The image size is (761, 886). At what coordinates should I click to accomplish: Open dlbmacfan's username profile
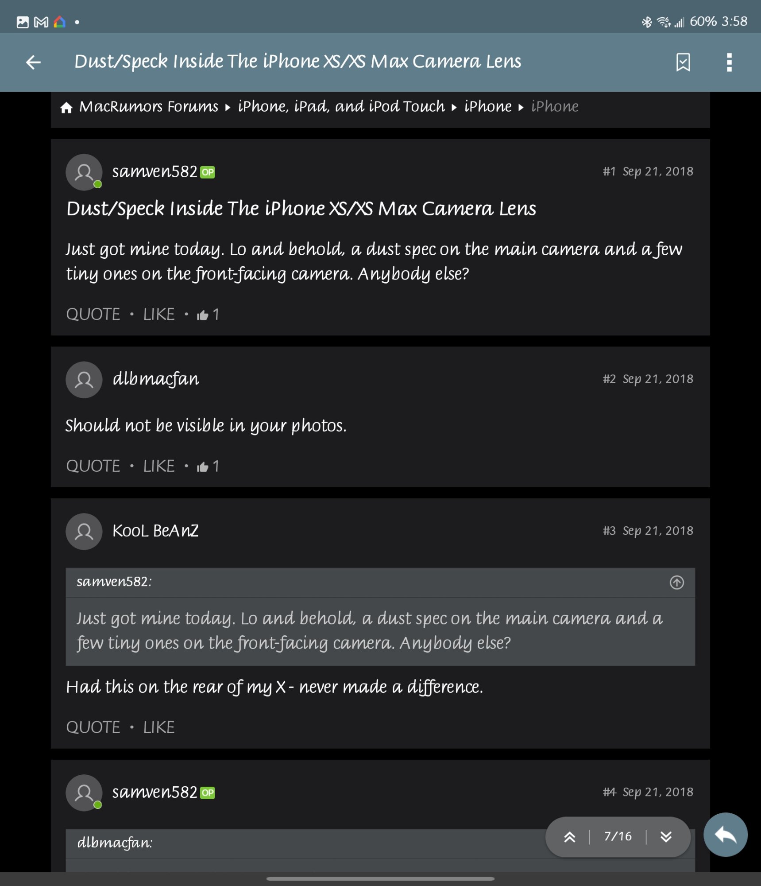click(156, 380)
